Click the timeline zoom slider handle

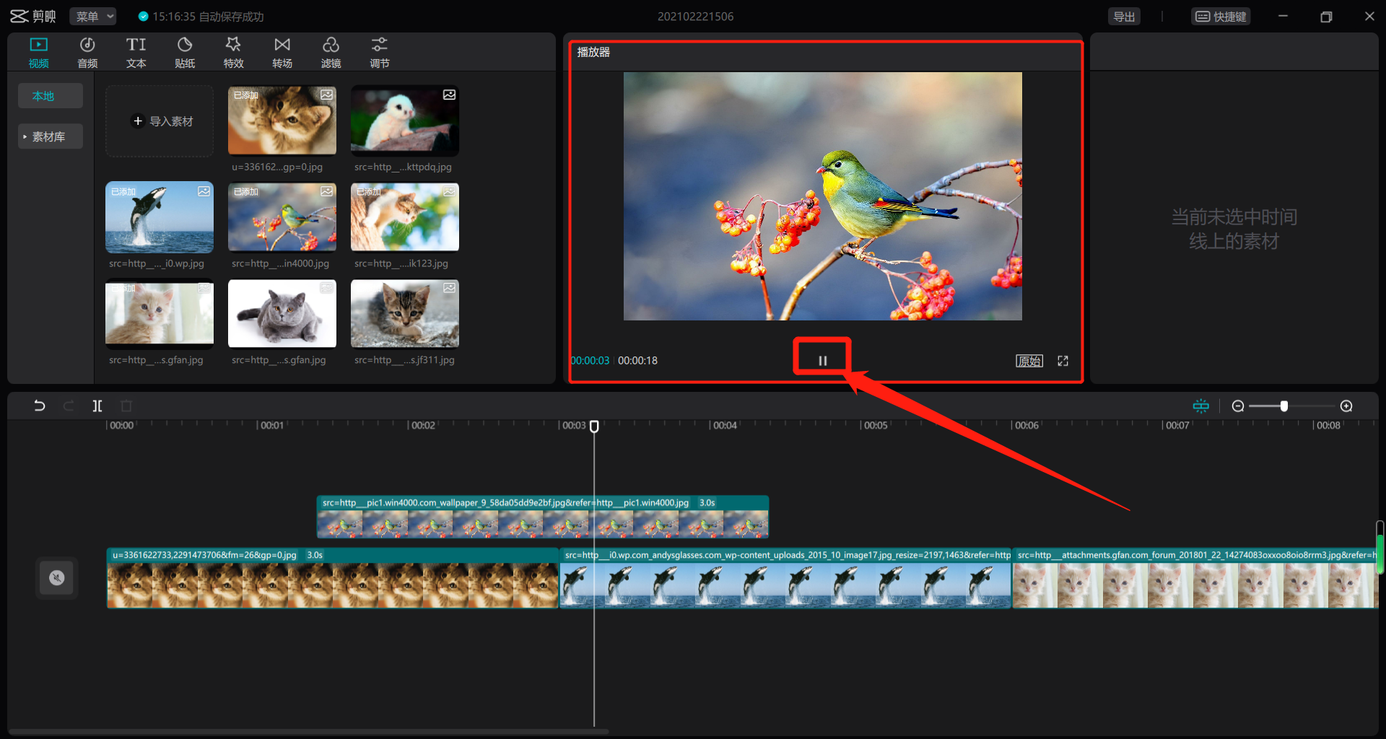tap(1283, 406)
